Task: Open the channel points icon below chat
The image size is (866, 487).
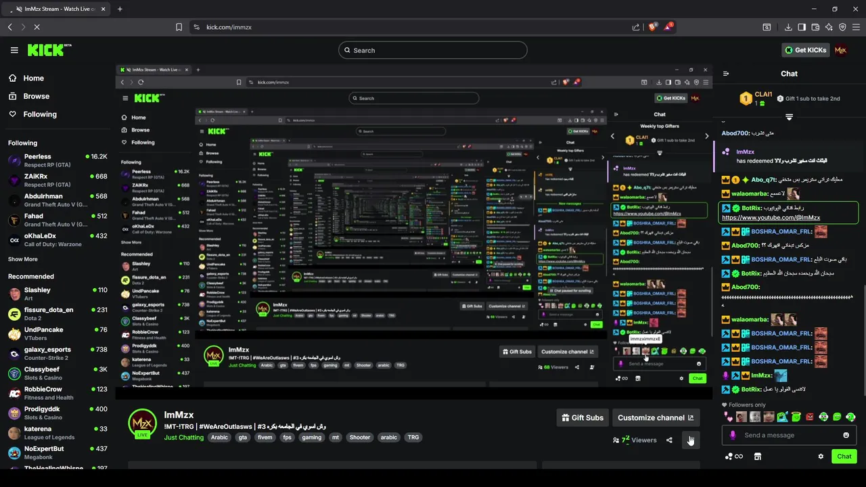Action: [x=734, y=457]
